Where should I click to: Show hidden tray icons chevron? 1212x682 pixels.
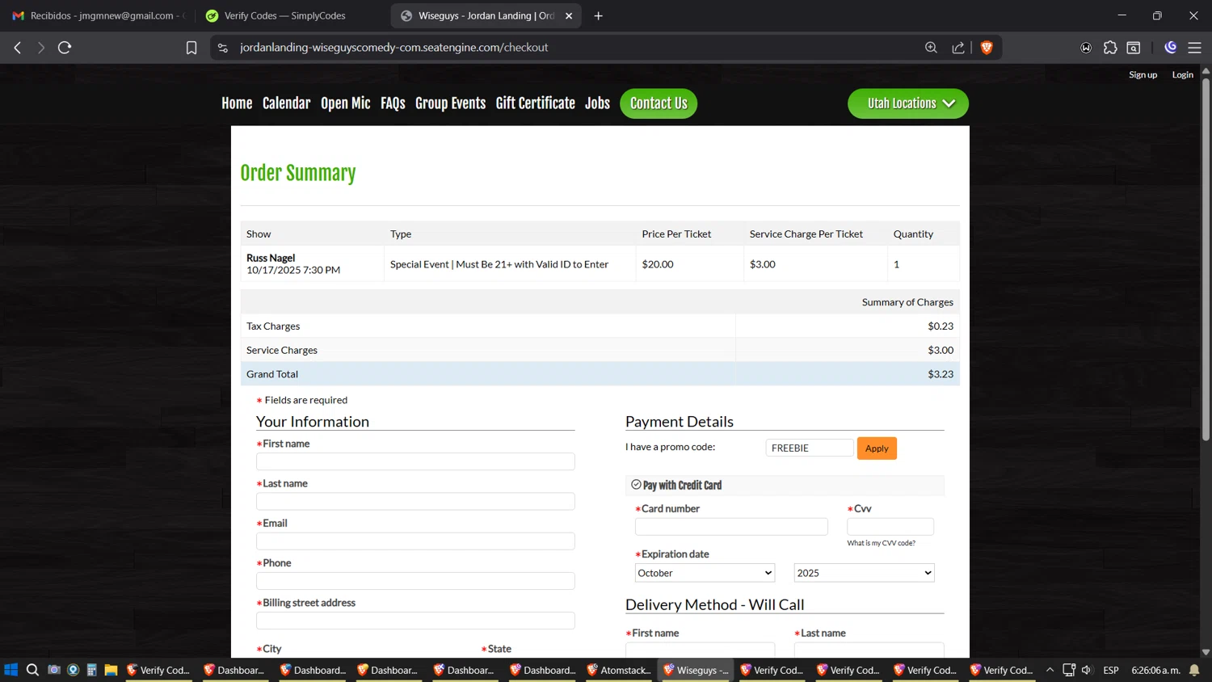[1050, 670]
